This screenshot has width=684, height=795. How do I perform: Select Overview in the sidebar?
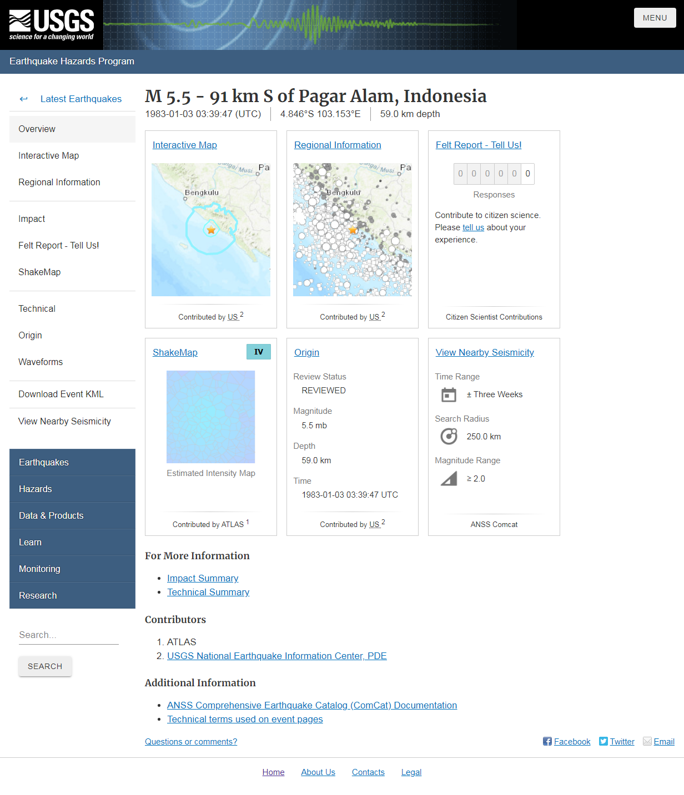[72, 129]
